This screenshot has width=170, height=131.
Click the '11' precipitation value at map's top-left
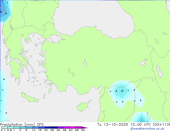(1, 12)
